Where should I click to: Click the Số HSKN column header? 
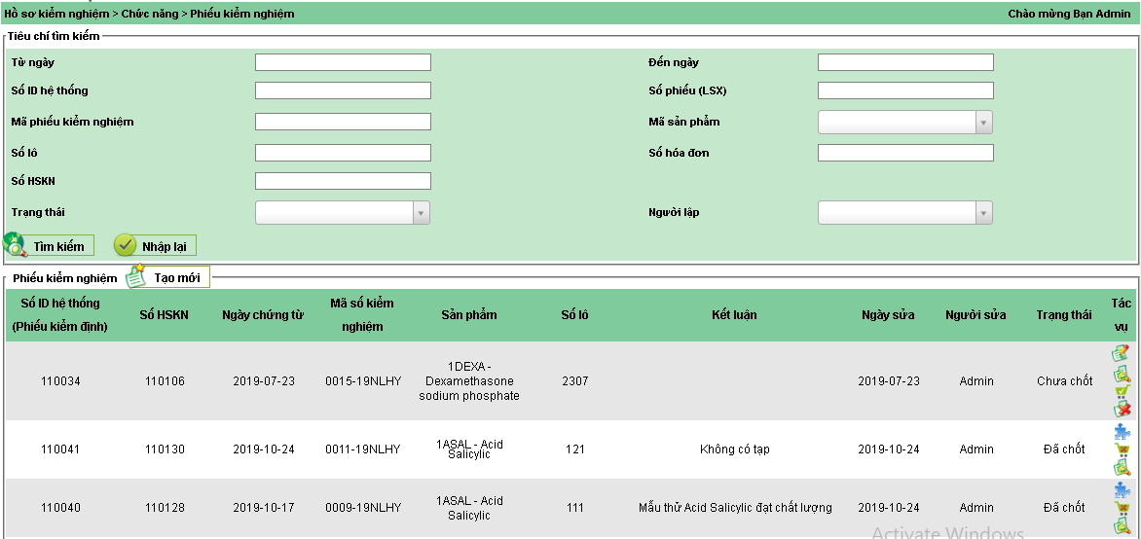coord(165,315)
